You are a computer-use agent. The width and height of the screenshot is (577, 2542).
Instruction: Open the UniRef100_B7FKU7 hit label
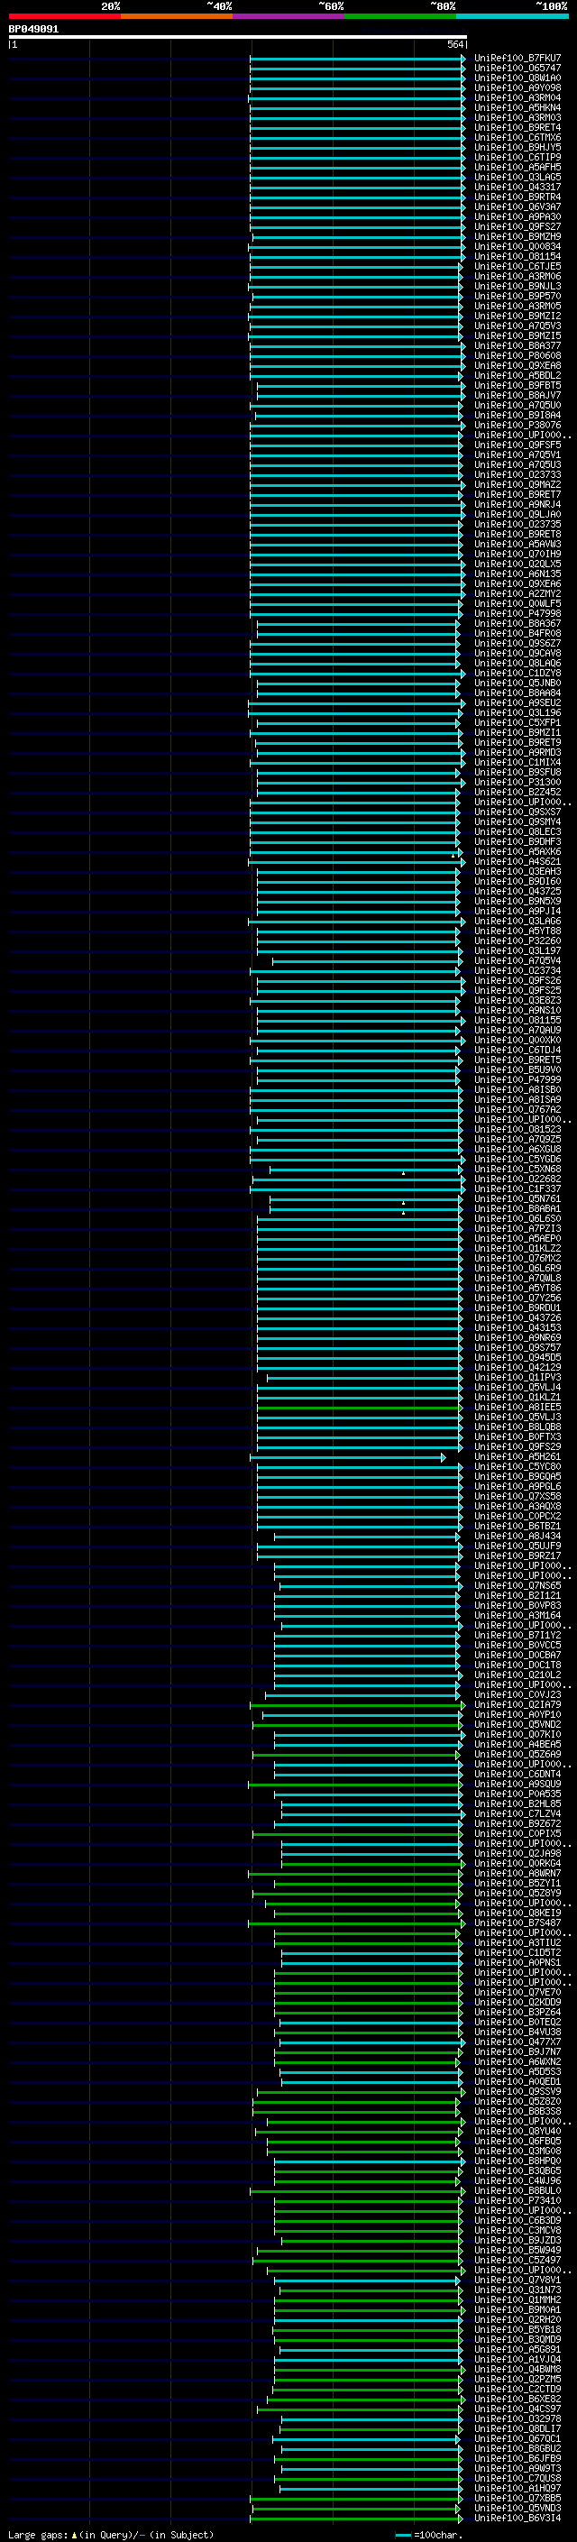(x=517, y=59)
